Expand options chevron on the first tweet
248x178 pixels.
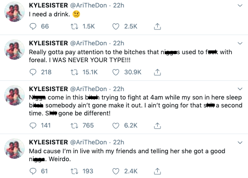pos(240,6)
